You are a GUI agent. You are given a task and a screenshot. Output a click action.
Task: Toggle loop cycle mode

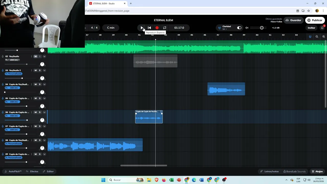click(165, 28)
